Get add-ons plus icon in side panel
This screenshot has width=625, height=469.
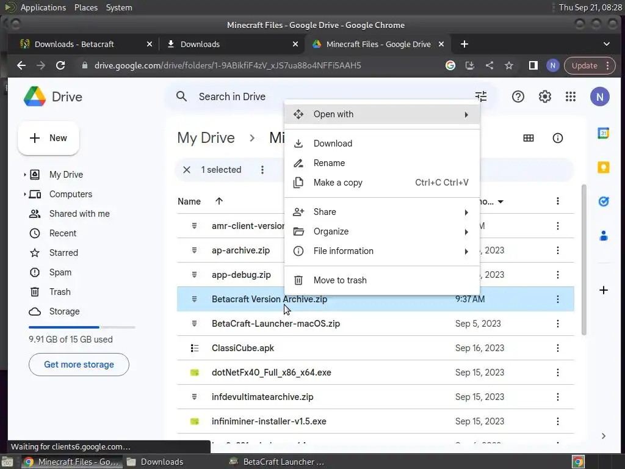[x=603, y=290]
